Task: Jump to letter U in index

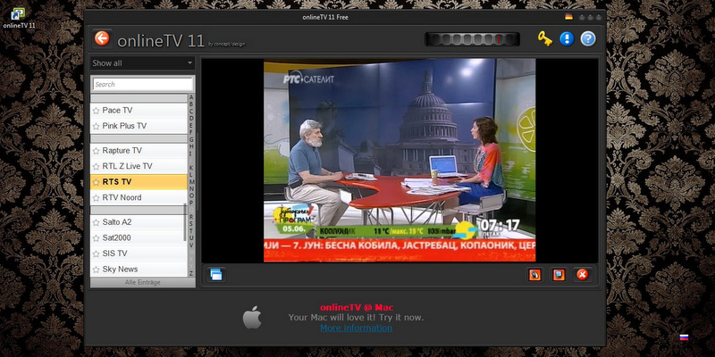Action: tap(191, 237)
